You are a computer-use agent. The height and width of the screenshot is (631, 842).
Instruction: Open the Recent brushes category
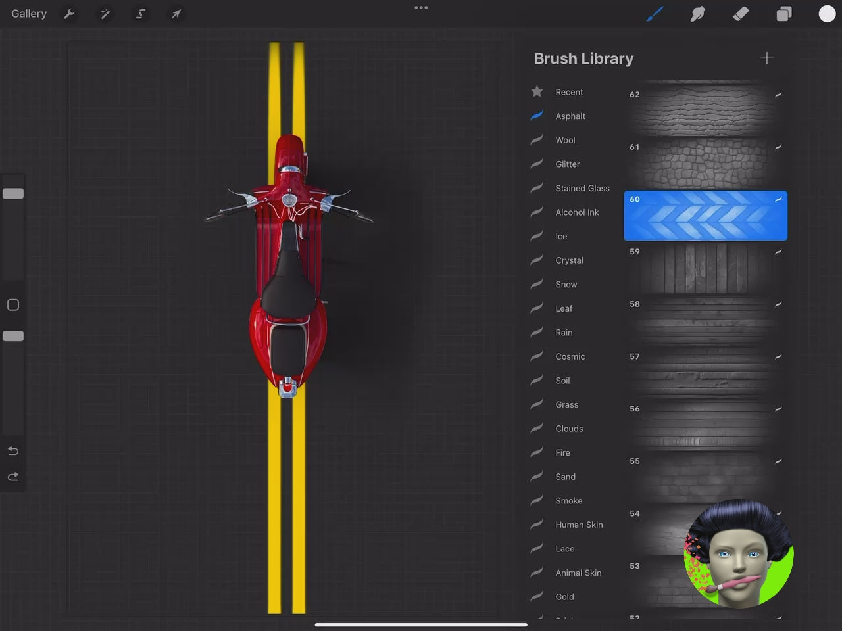coord(569,92)
